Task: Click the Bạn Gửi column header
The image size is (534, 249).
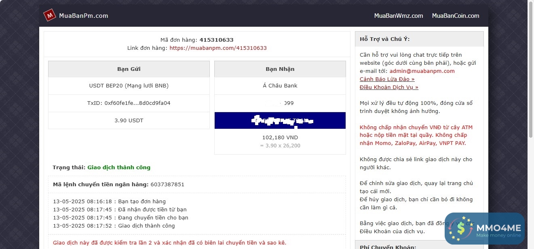Action: tap(129, 69)
